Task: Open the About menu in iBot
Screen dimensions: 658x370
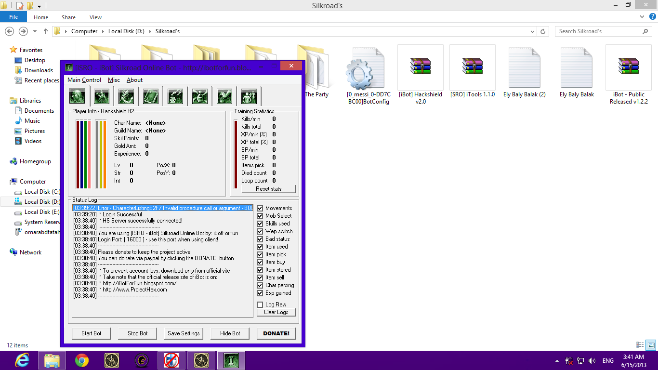Action: [x=134, y=80]
